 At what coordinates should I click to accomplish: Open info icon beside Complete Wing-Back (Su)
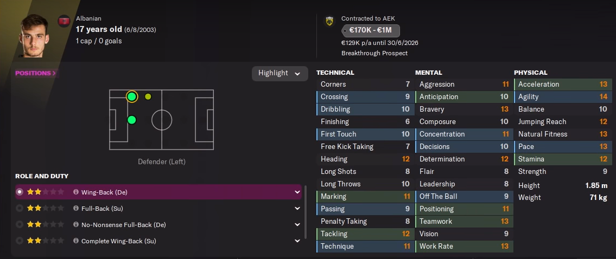pyautogui.click(x=76, y=241)
